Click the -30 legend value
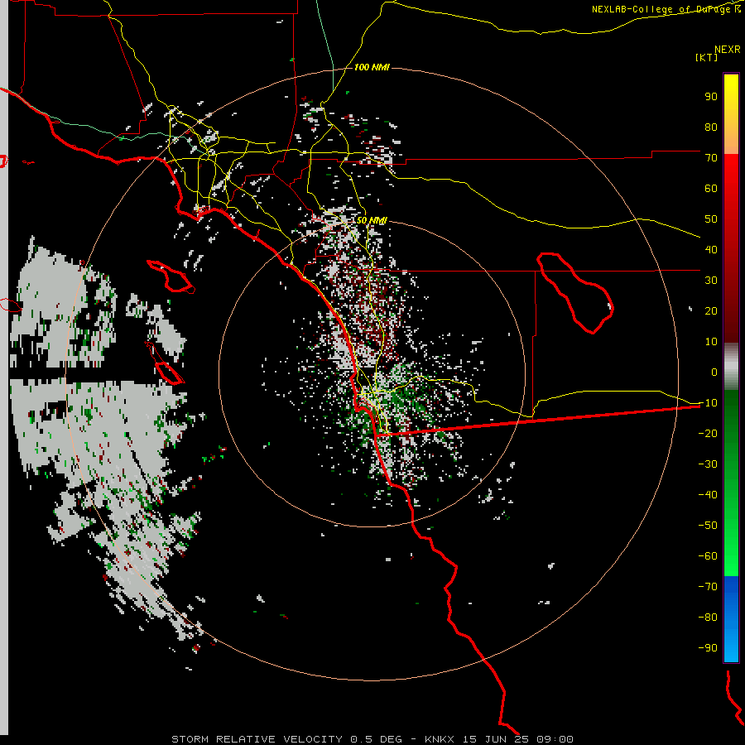The height and width of the screenshot is (745, 745). 708,464
